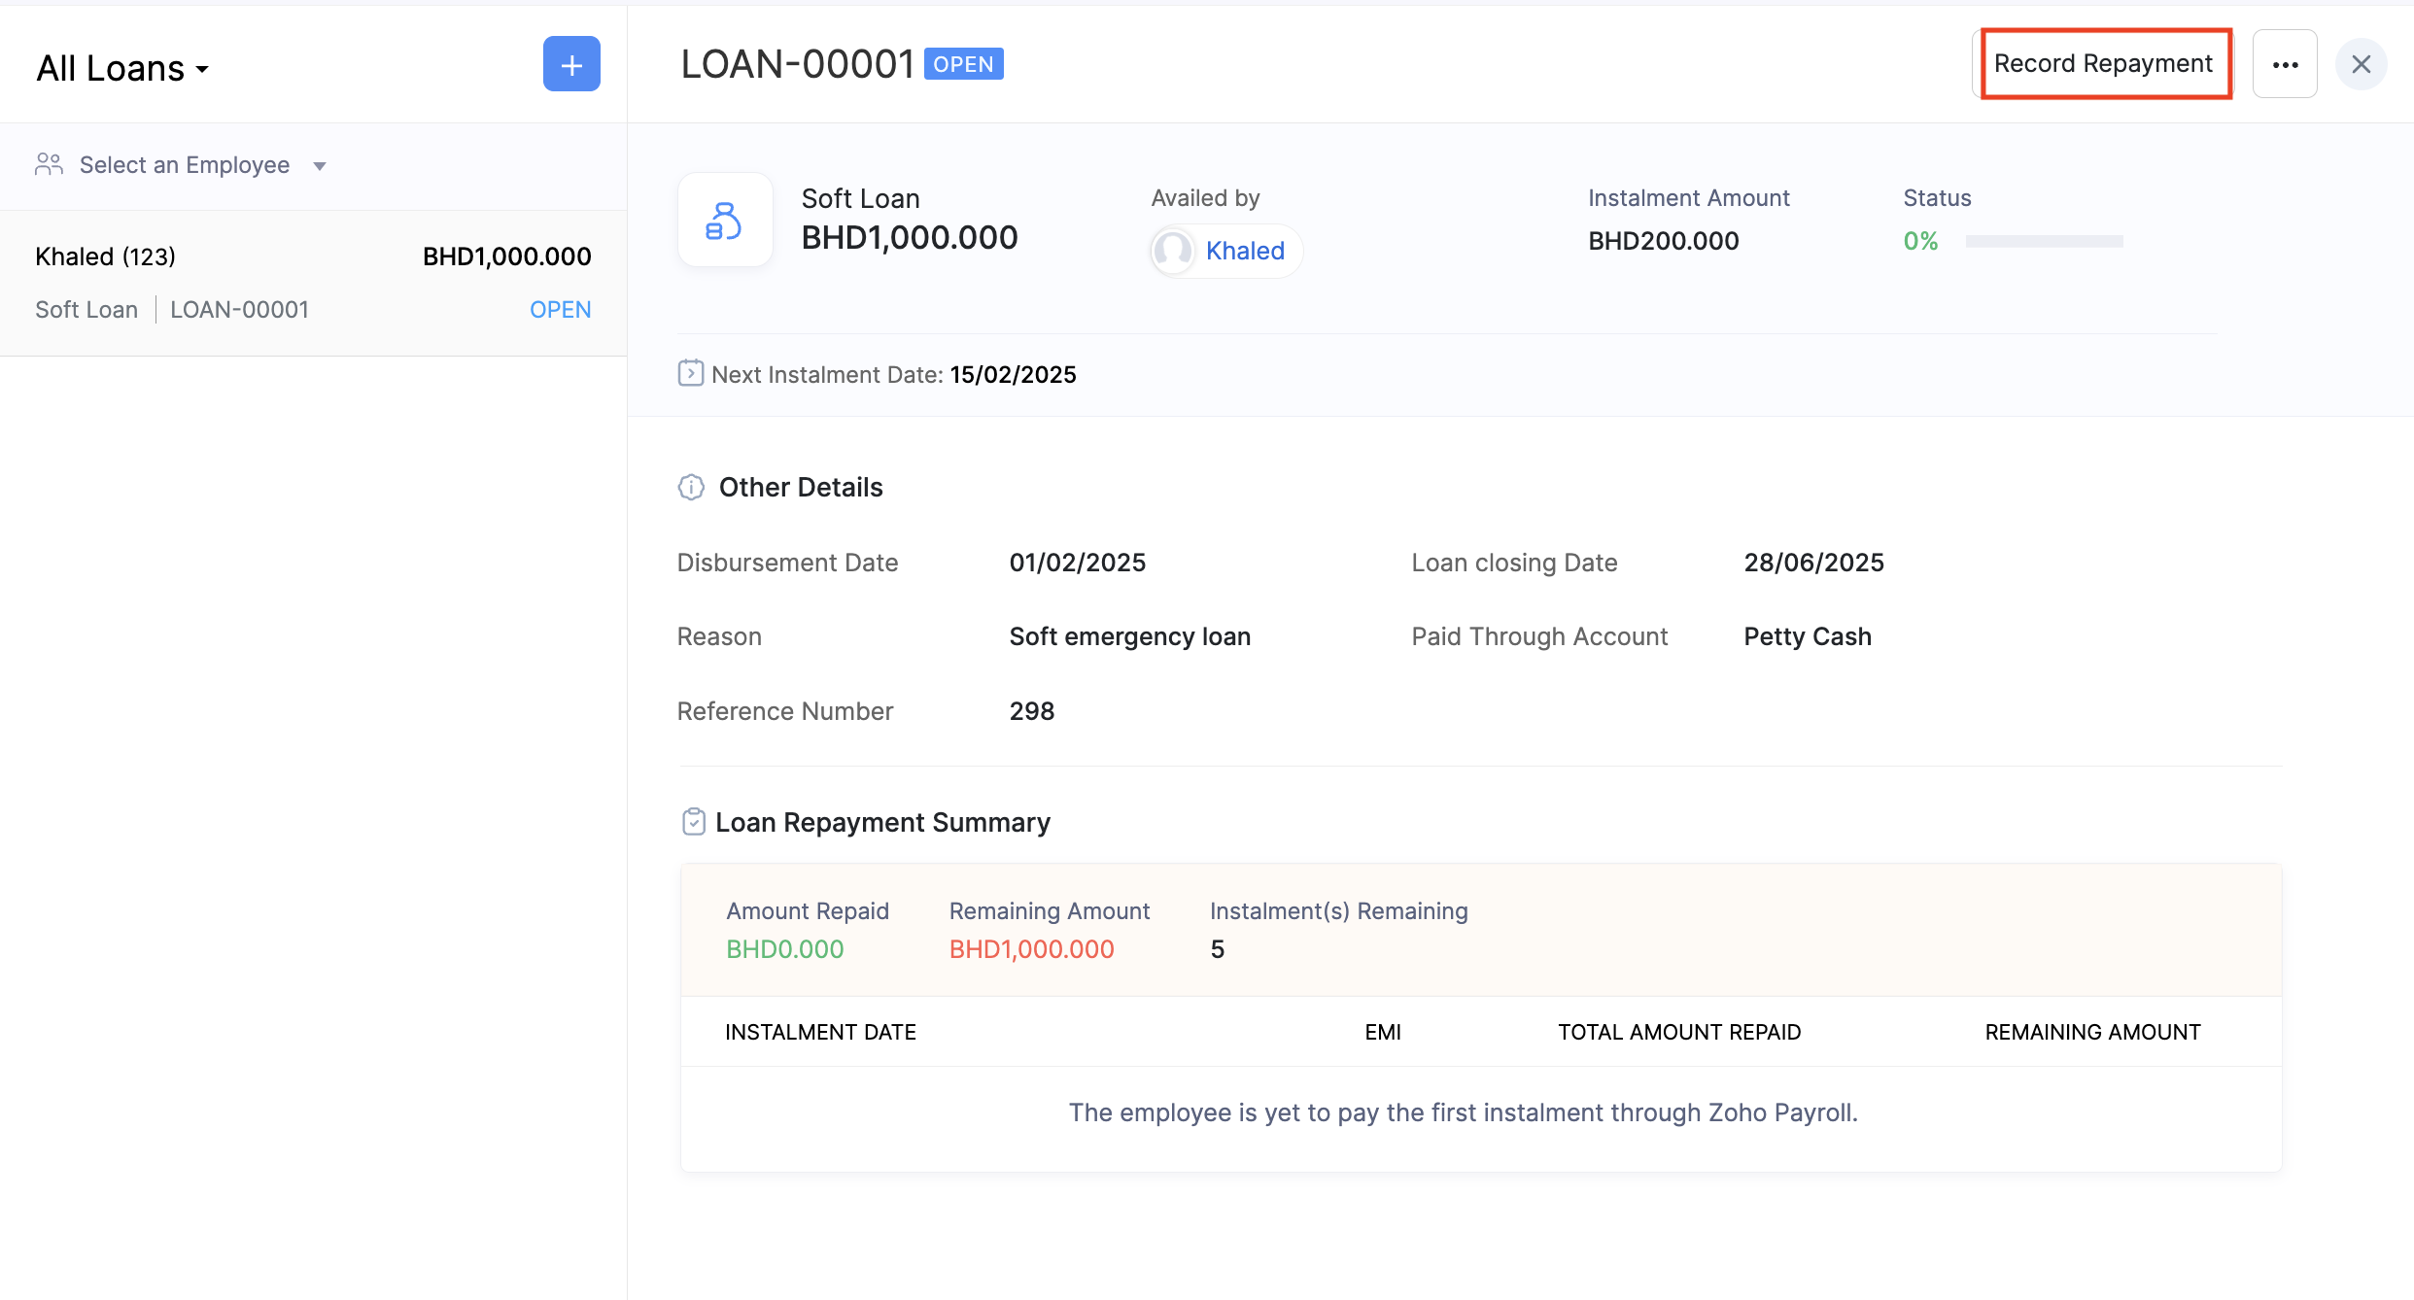Expand the chevron next to Select an Employee

pyautogui.click(x=321, y=165)
